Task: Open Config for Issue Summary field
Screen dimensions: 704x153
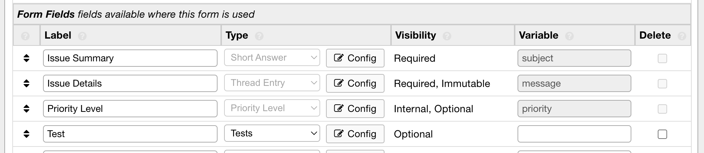Action: click(355, 58)
